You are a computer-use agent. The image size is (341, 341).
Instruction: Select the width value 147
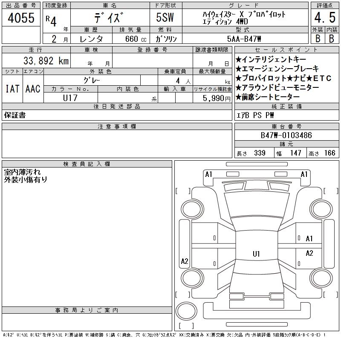click(295, 153)
